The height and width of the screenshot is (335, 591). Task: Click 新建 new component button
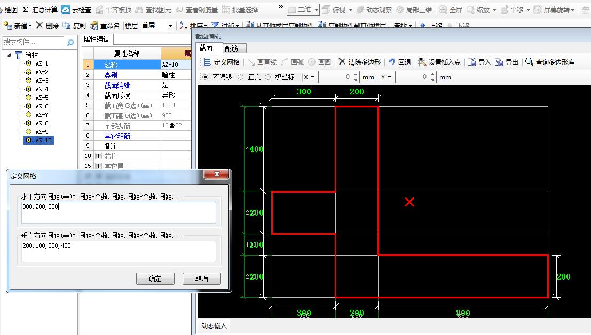pyautogui.click(x=18, y=26)
